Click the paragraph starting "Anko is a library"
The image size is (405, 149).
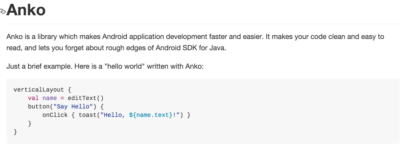click(x=195, y=42)
